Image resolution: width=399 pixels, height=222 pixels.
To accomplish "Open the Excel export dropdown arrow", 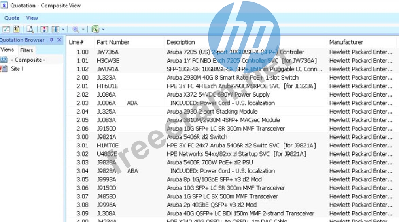I will tap(103, 30).
